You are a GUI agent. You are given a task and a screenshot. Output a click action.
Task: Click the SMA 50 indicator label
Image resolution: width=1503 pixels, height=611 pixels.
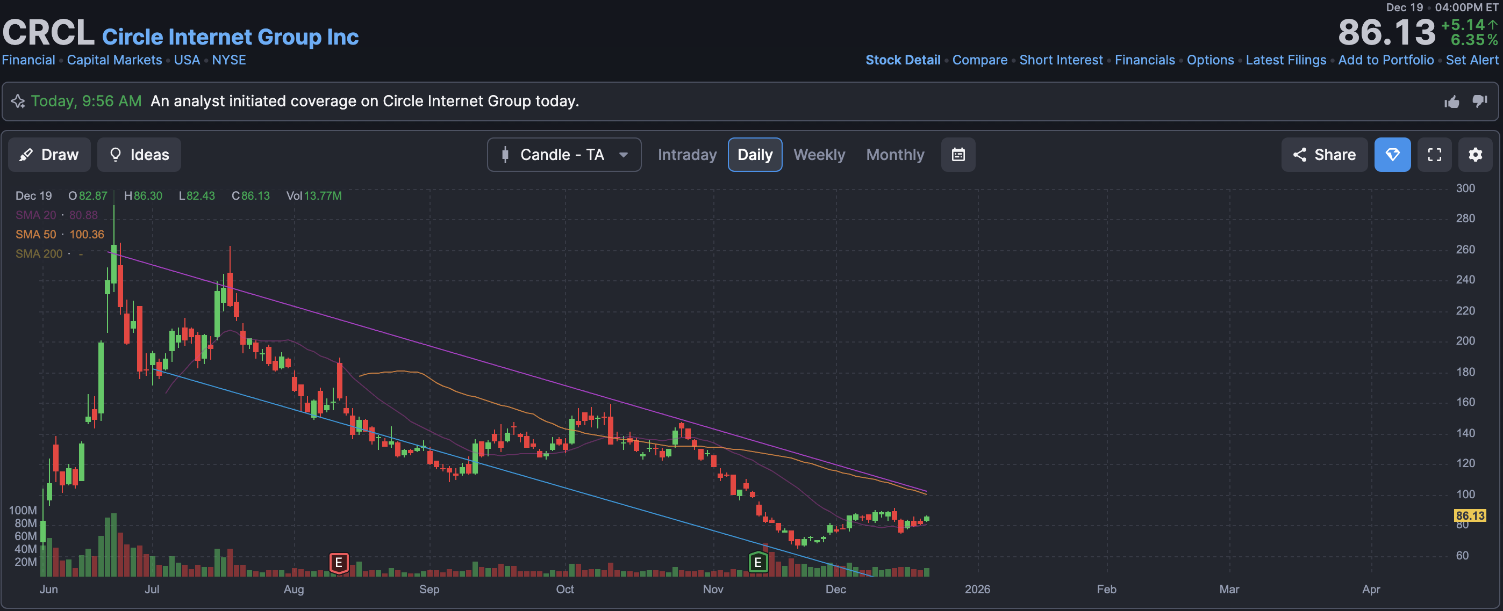point(36,235)
